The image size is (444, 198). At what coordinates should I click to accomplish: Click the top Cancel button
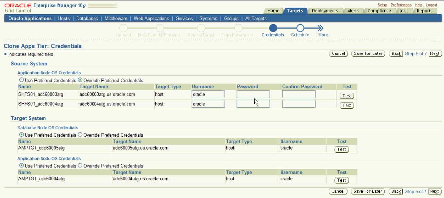(x=338, y=53)
